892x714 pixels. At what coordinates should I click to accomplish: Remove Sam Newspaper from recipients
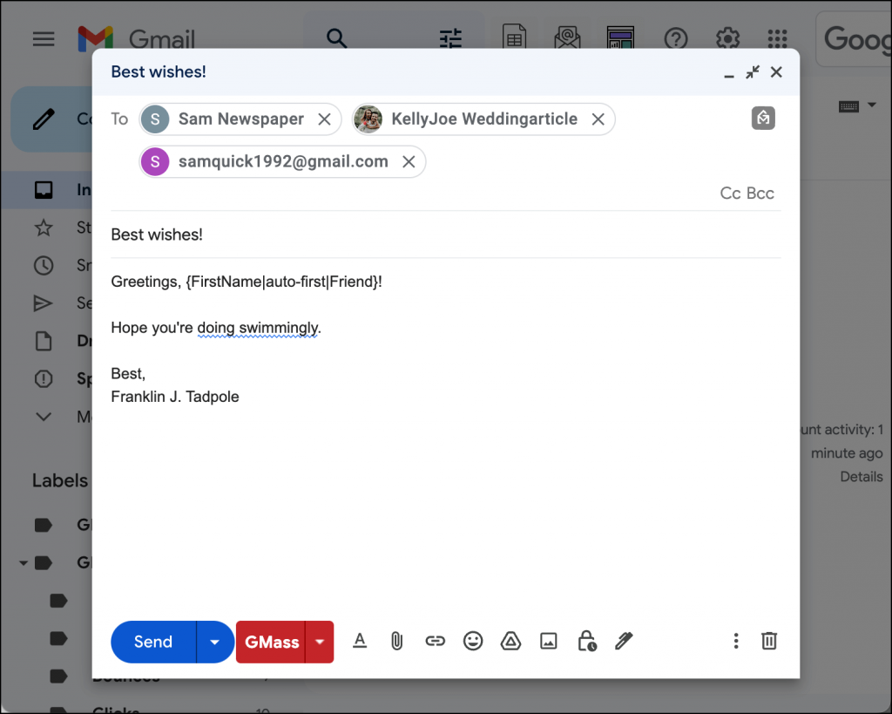(x=325, y=119)
